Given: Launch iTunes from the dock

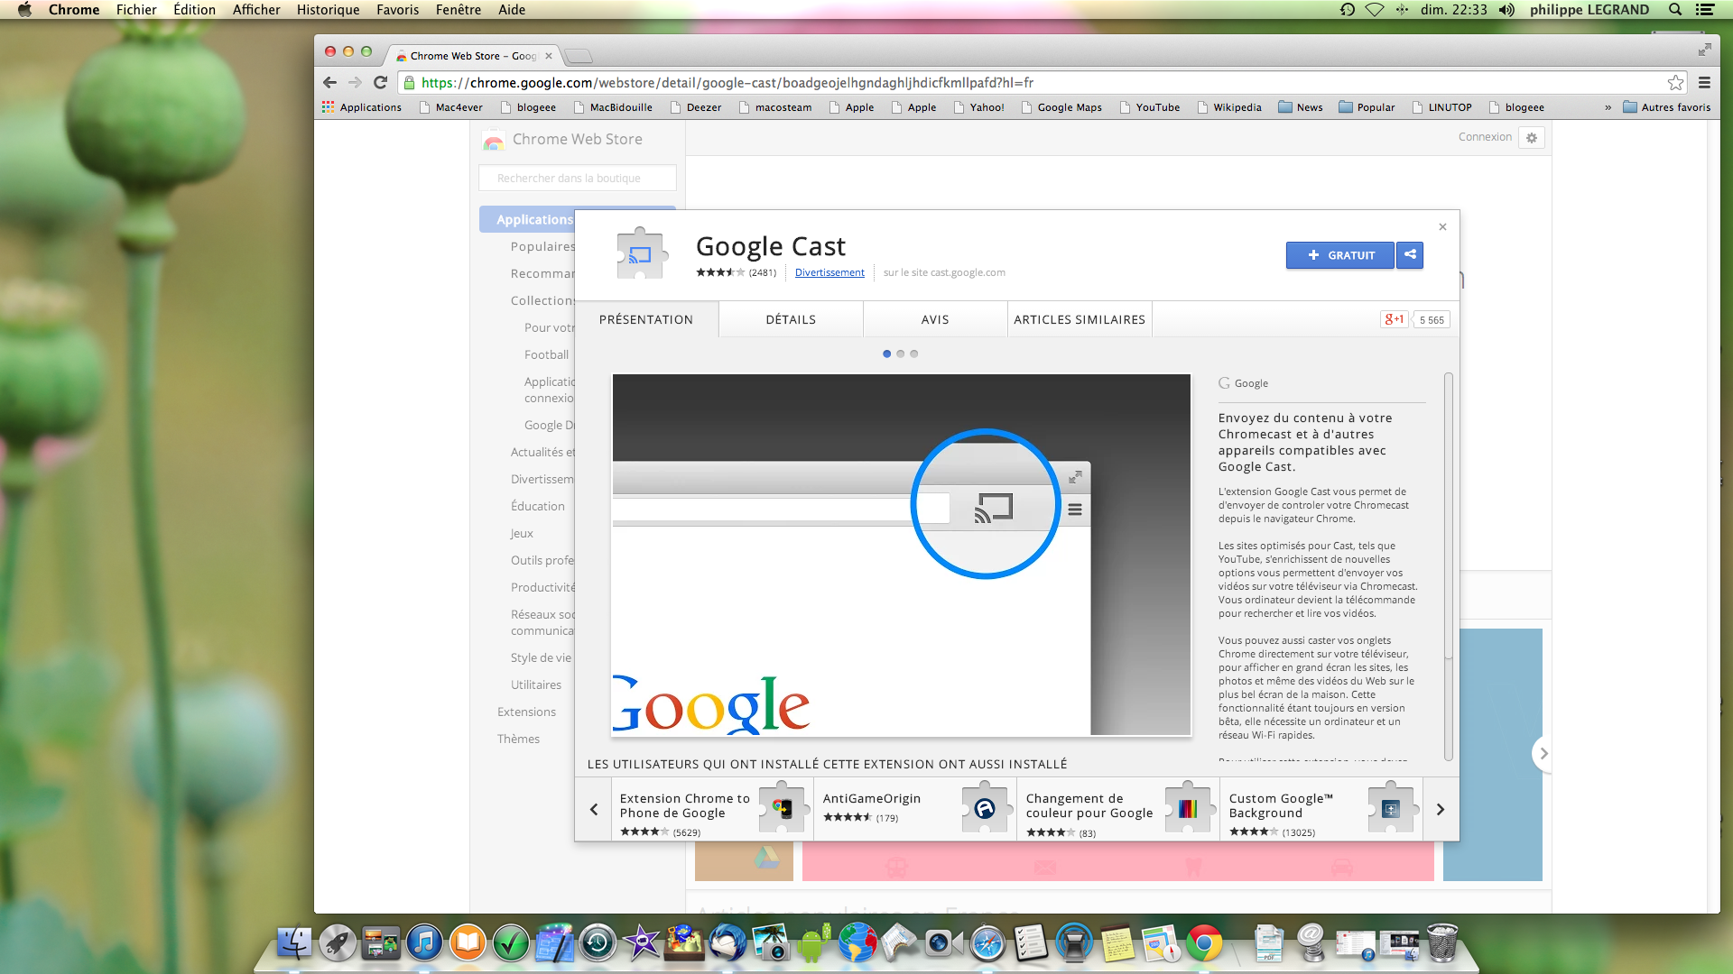Looking at the screenshot, I should [424, 943].
